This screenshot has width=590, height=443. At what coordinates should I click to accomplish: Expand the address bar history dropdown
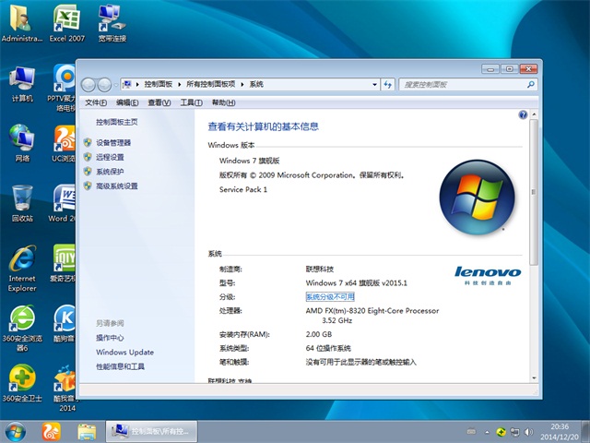[x=375, y=84]
